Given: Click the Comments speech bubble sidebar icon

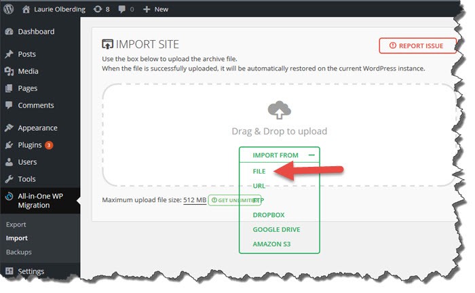Looking at the screenshot, I should click(x=9, y=105).
